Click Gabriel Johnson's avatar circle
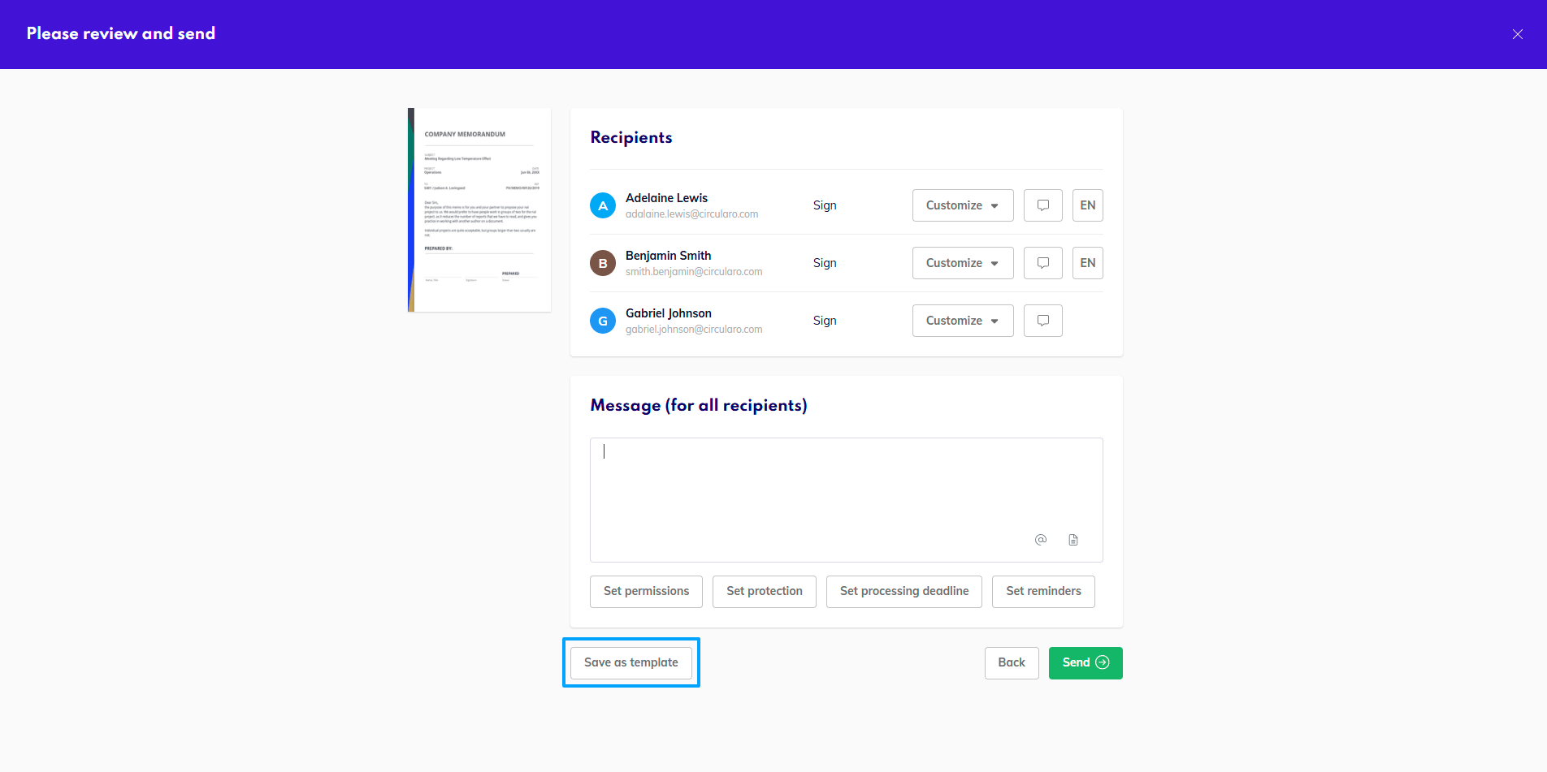Screen dimensions: 1547x772 click(x=602, y=320)
